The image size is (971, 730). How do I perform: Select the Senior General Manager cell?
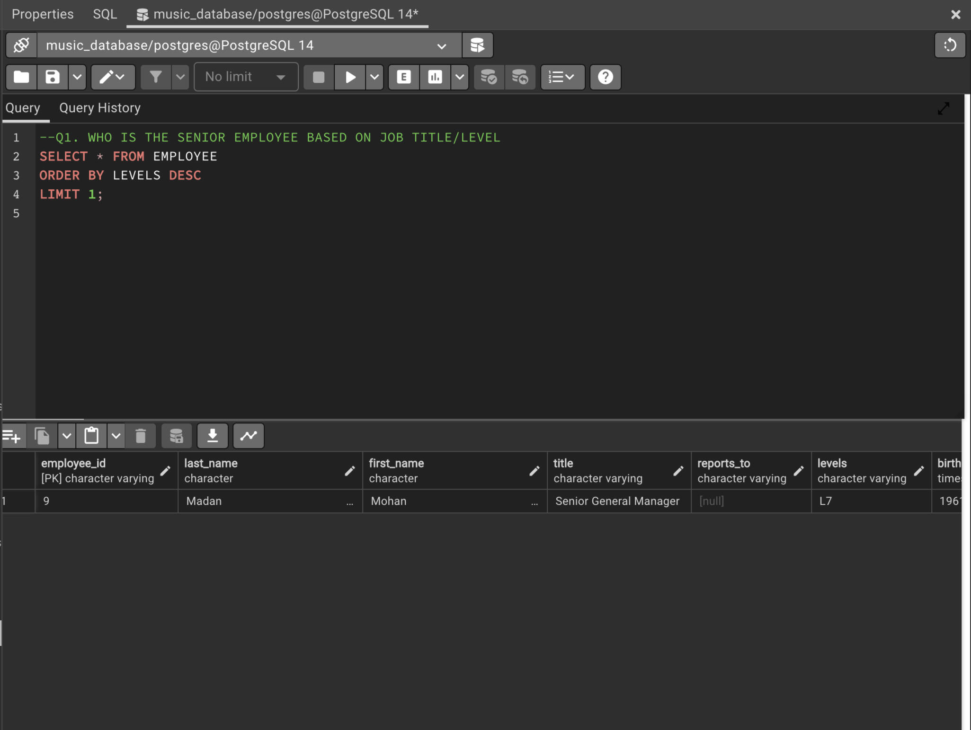(x=617, y=501)
